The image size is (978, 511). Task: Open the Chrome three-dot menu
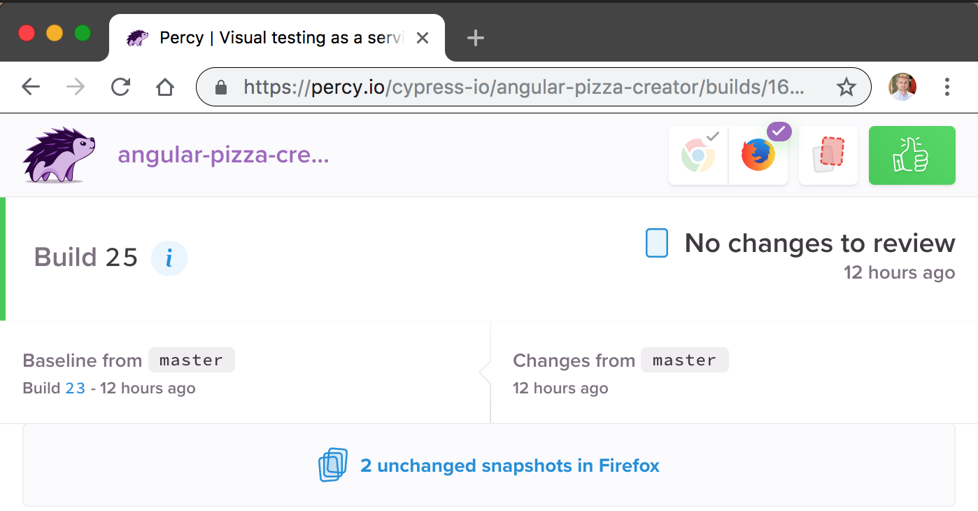point(947,87)
